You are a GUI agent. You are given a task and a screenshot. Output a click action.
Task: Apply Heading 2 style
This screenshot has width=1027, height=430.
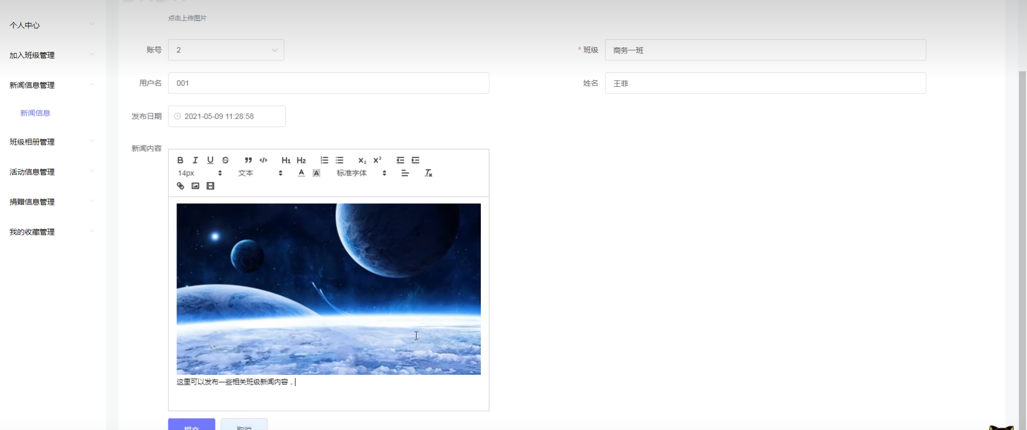301,160
